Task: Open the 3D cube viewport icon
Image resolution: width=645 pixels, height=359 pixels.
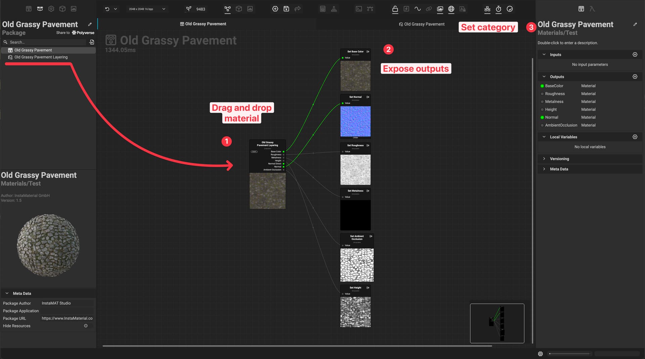Action: pyautogui.click(x=239, y=9)
